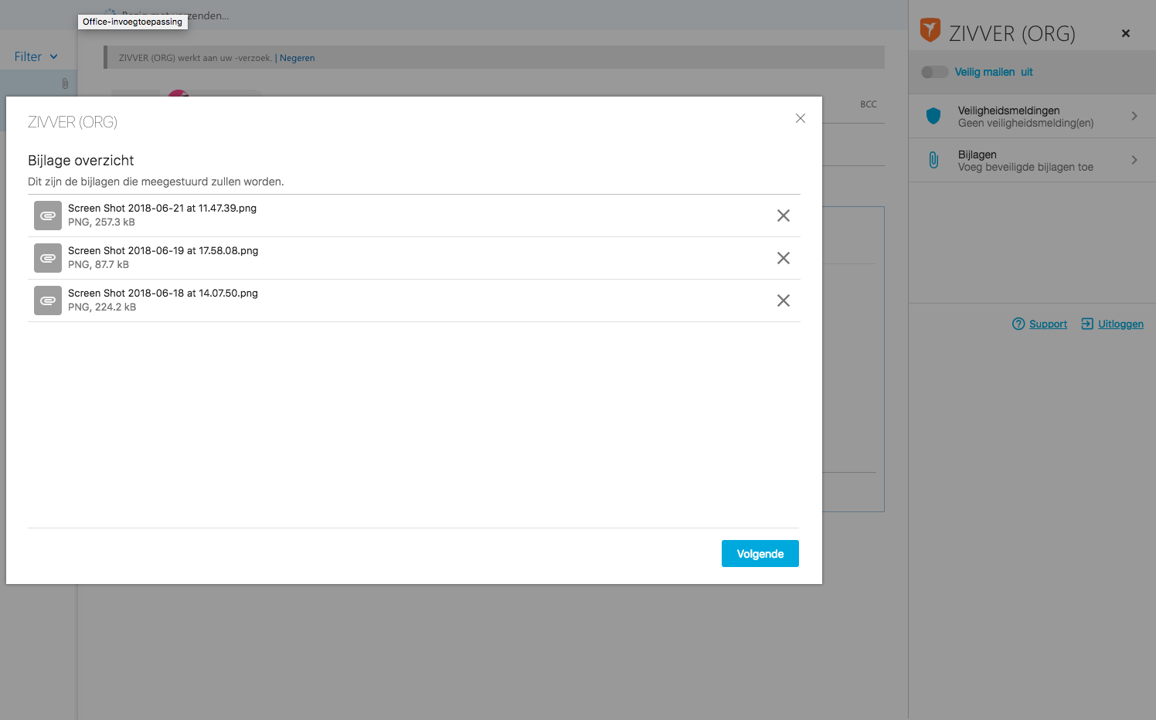The width and height of the screenshot is (1156, 720).
Task: Remove Screen Shot 2018-06-21 at 11.47.39.png attachment
Action: pos(783,216)
